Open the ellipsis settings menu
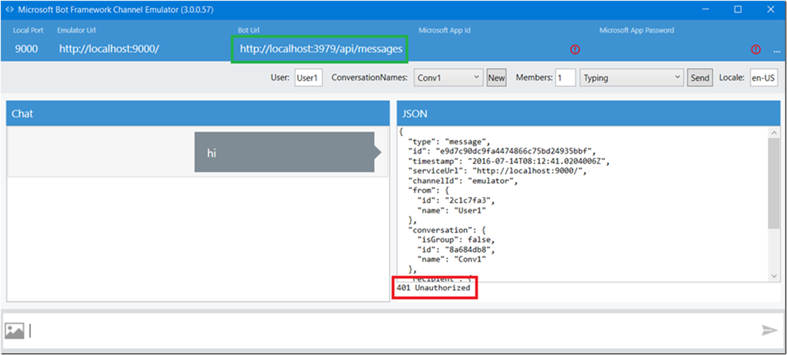The width and height of the screenshot is (787, 355). (x=777, y=51)
